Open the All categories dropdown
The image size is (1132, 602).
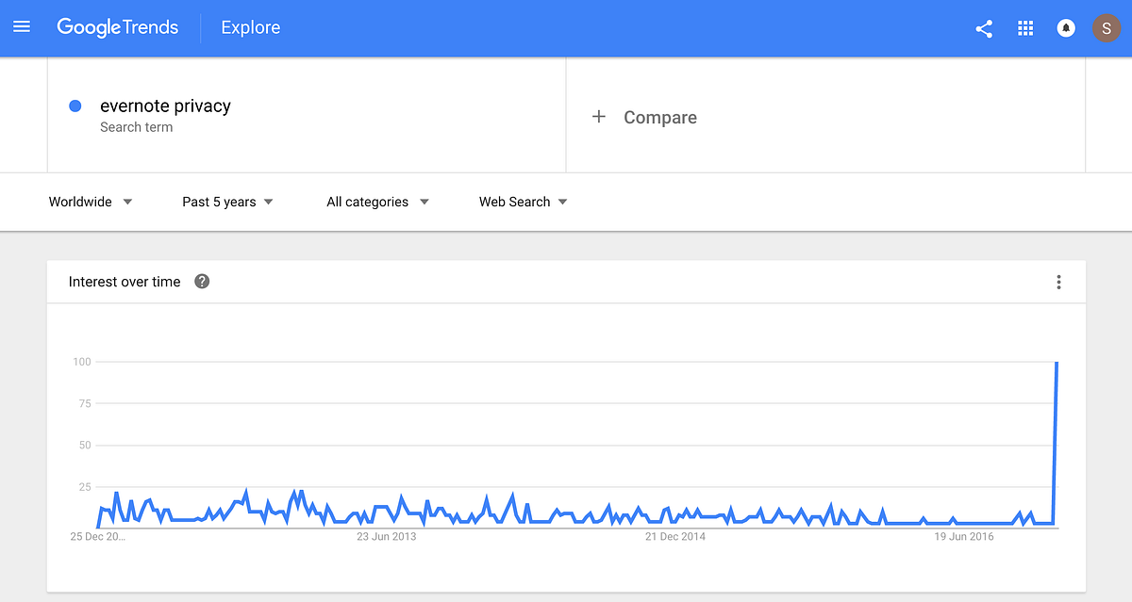tap(378, 202)
